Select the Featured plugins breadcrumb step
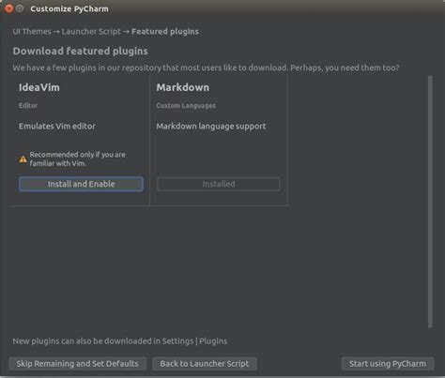This screenshot has height=378, width=445. [165, 32]
